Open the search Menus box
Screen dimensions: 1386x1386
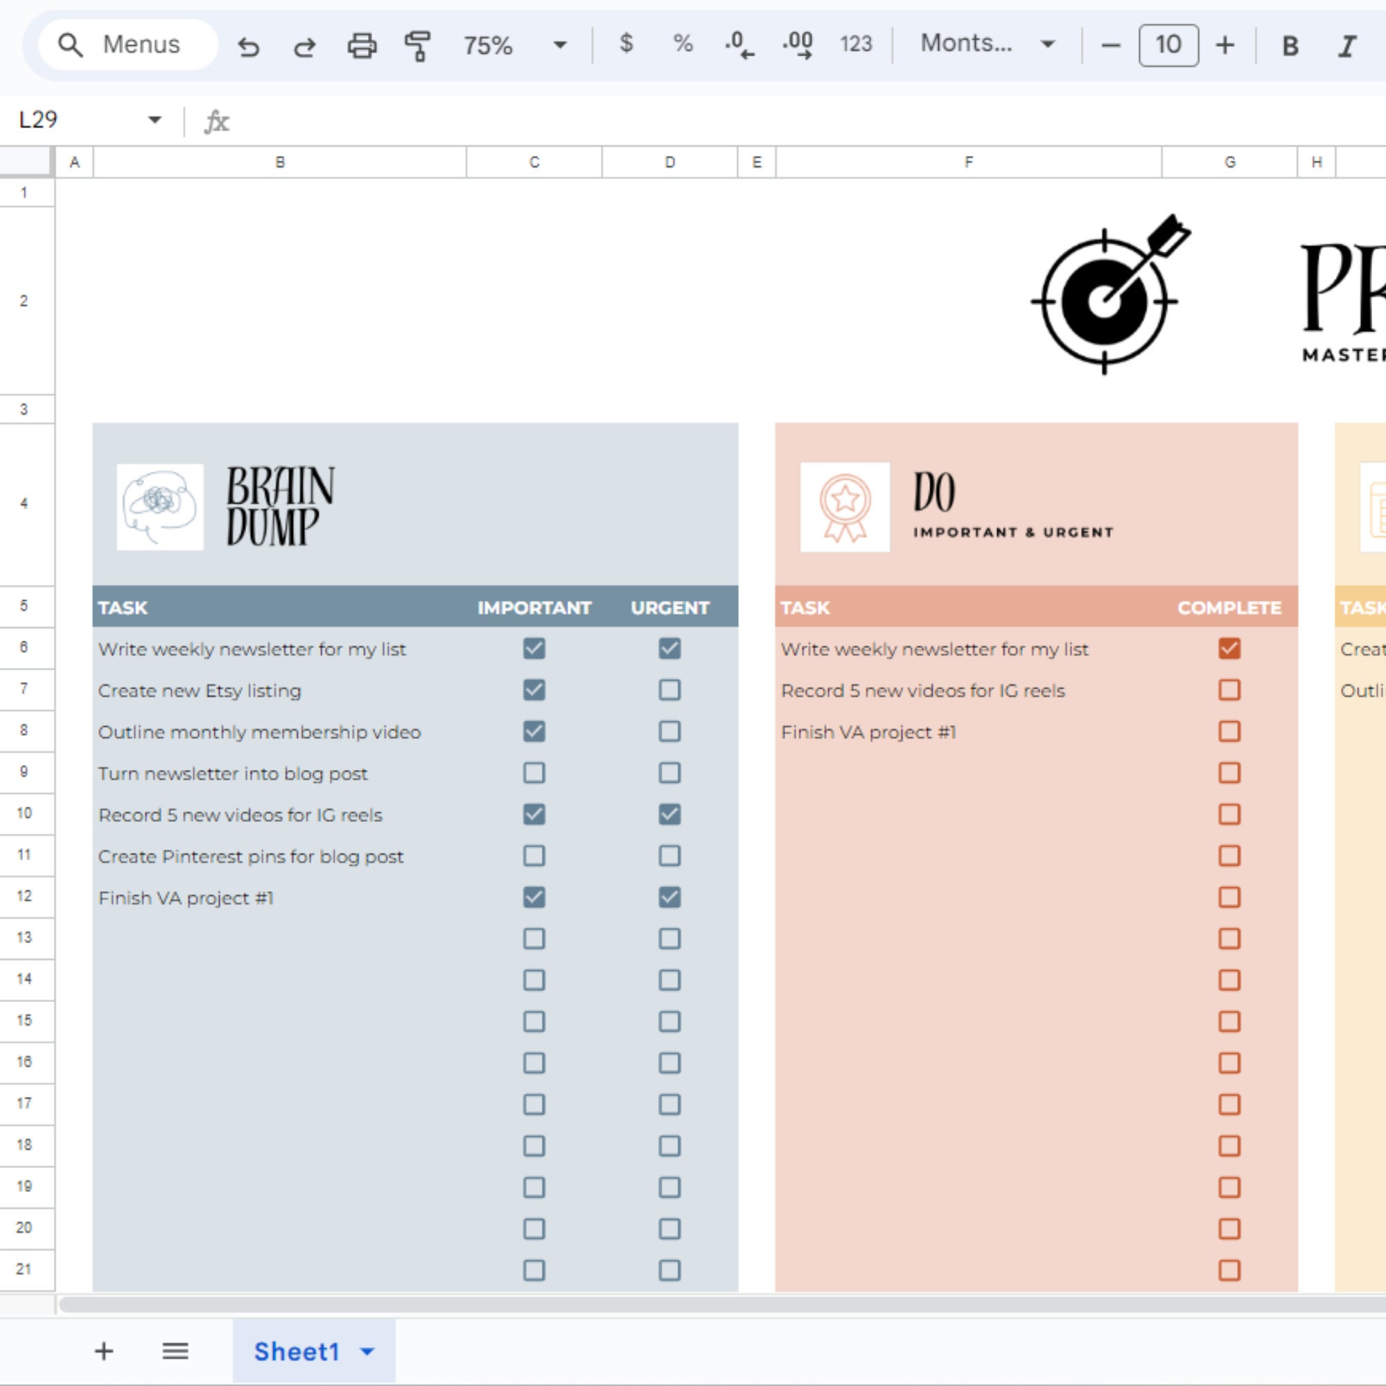point(125,44)
